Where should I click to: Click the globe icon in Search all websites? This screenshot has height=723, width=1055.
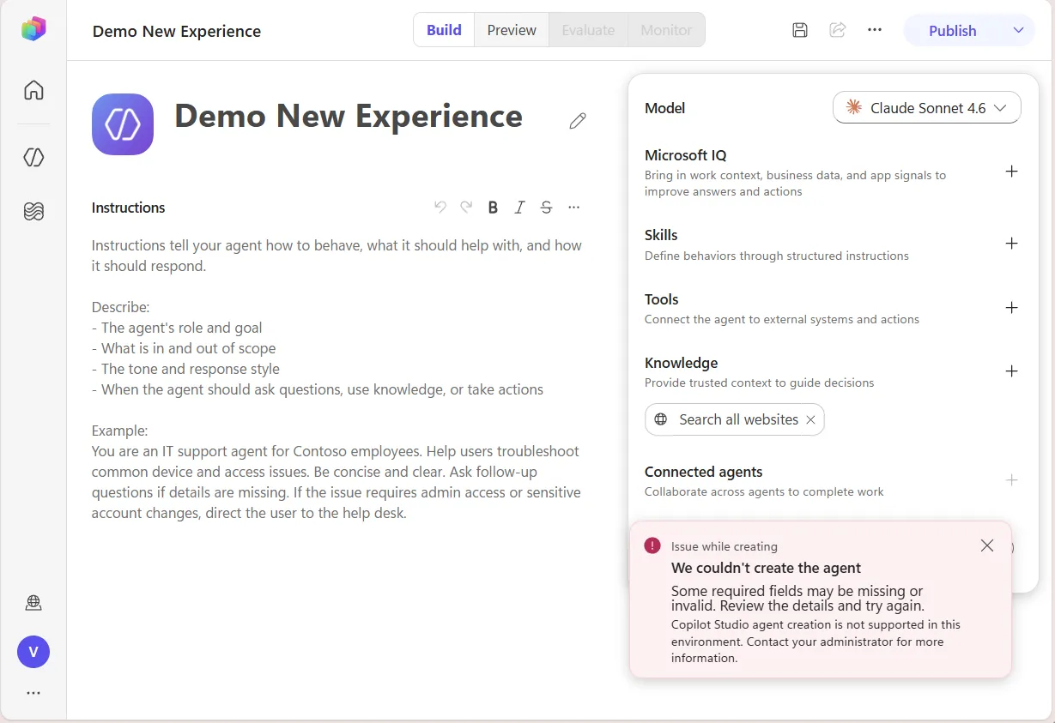tap(661, 419)
